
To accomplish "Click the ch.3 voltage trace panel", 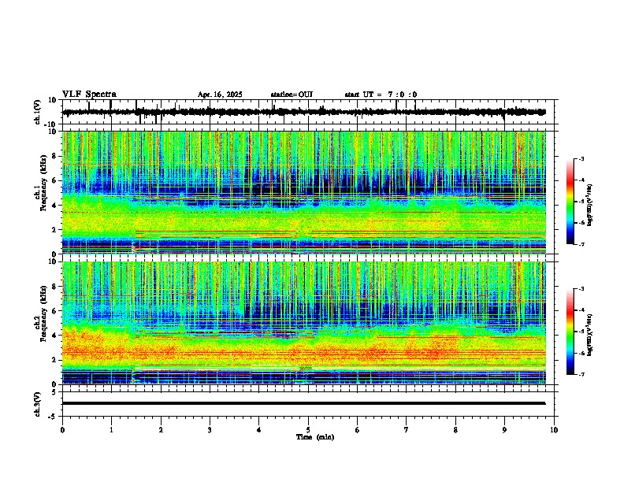I will tap(310, 404).
